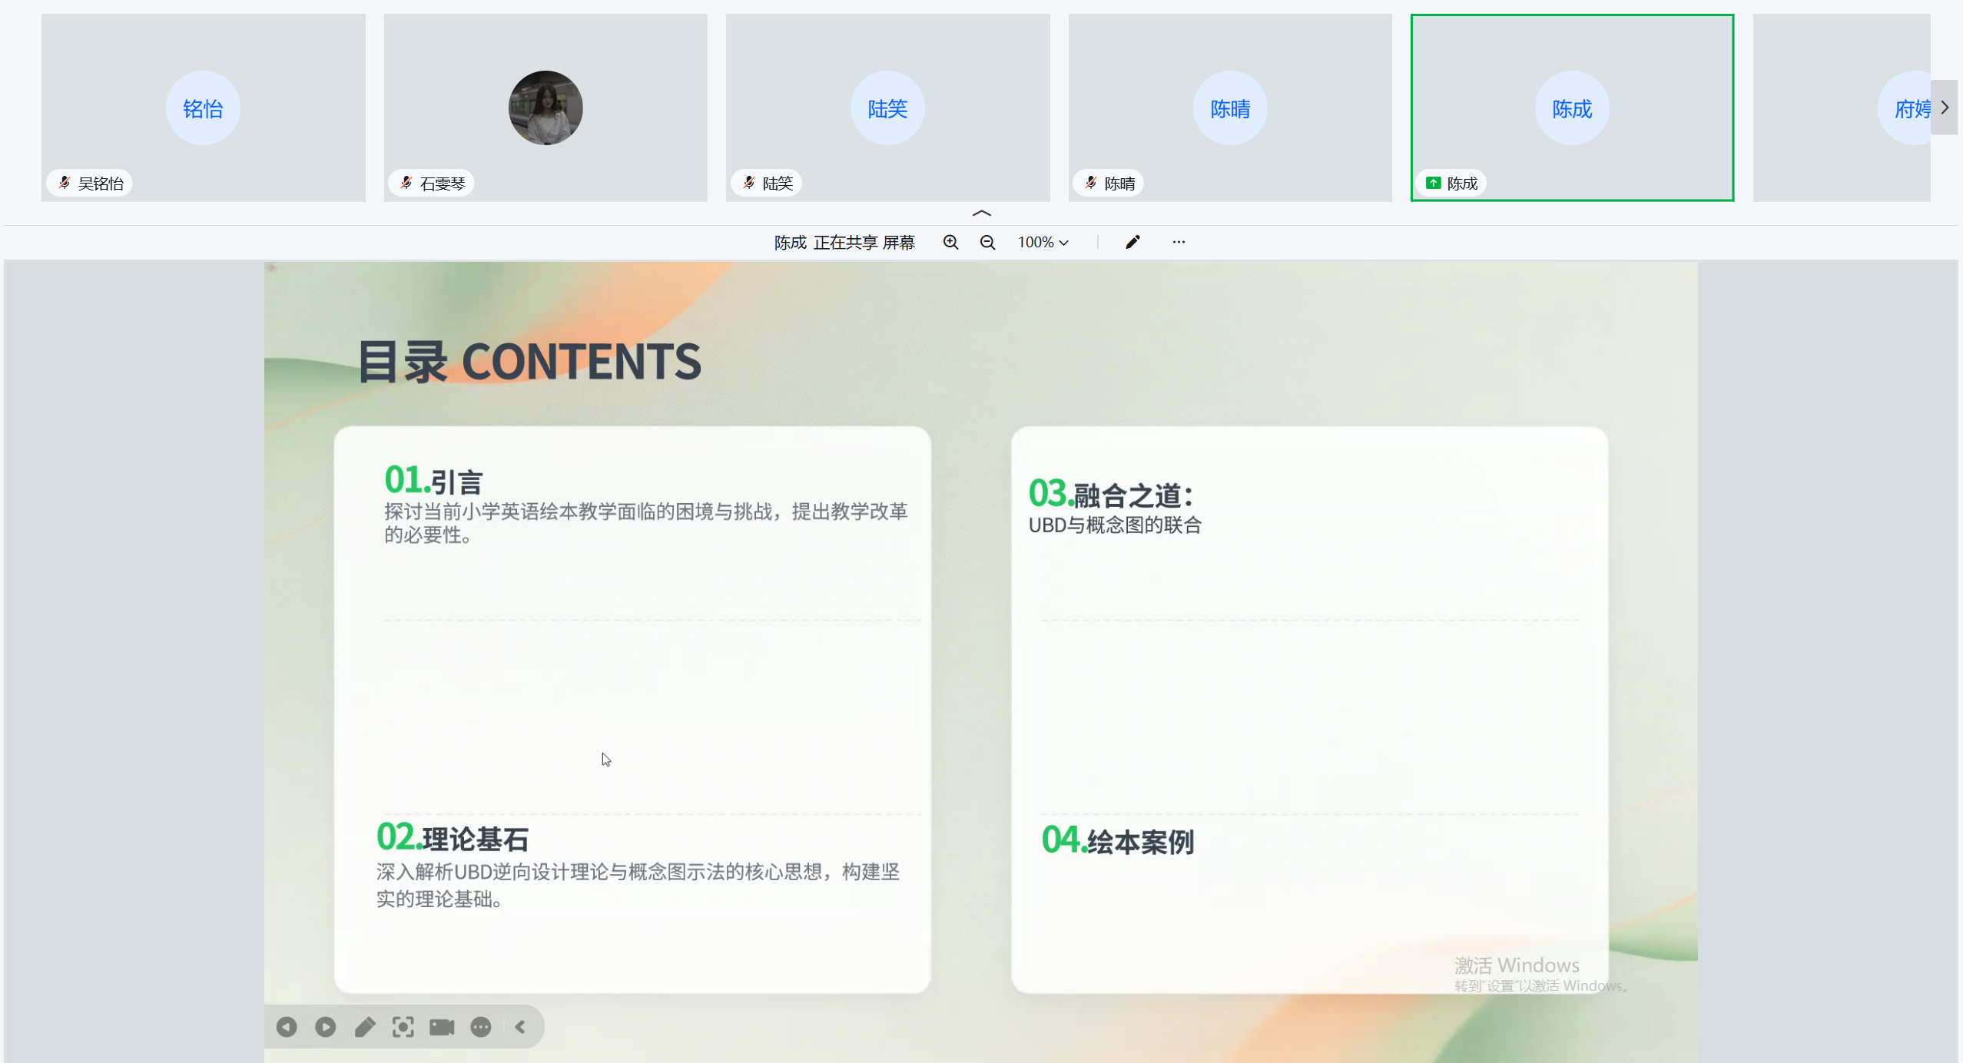
Task: Click the 陈晴 avatar circle
Action: (1230, 108)
